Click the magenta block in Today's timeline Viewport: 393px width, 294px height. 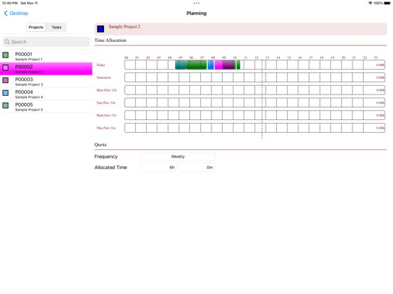click(x=219, y=65)
